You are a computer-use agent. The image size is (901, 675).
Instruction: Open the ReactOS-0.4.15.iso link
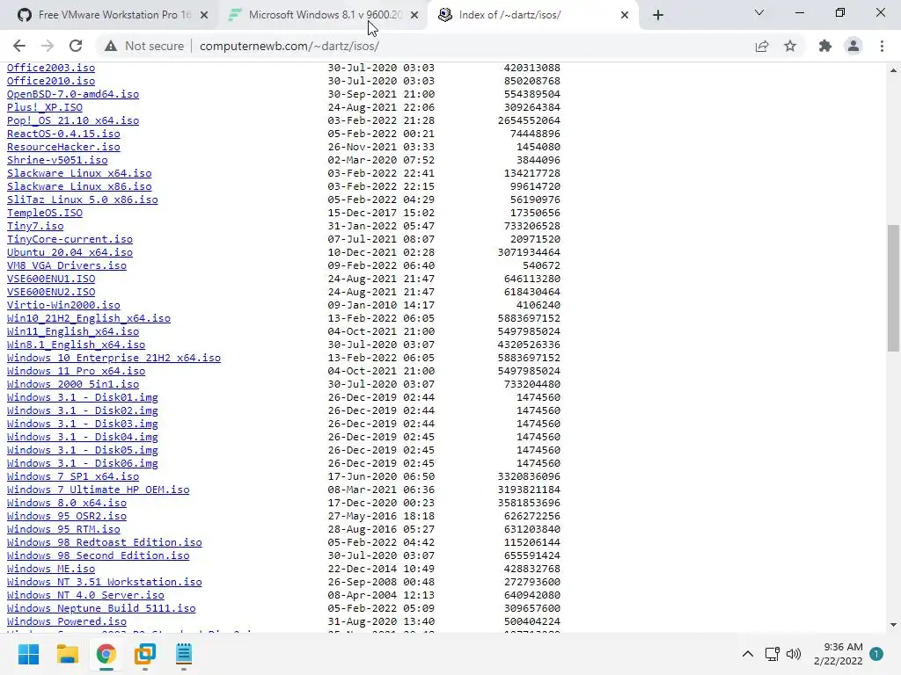tap(63, 134)
